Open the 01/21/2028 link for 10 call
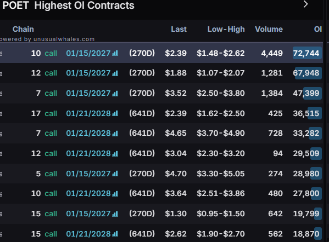 pos(88,193)
